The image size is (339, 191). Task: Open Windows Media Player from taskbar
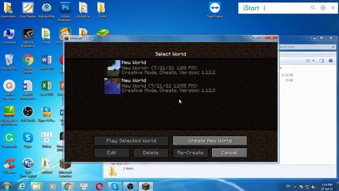coord(52,186)
